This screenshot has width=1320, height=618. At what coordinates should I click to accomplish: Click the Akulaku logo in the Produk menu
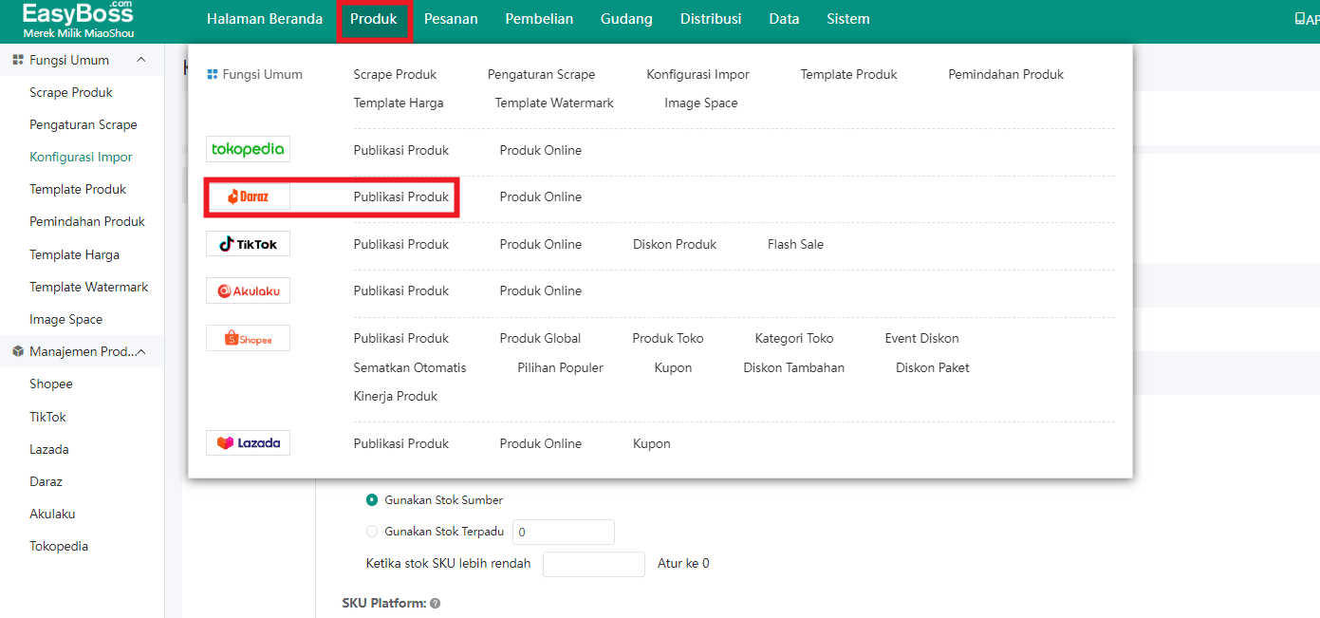click(248, 290)
